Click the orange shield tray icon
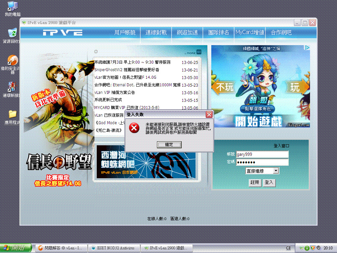The height and width of the screenshot is (253, 337). (x=313, y=248)
